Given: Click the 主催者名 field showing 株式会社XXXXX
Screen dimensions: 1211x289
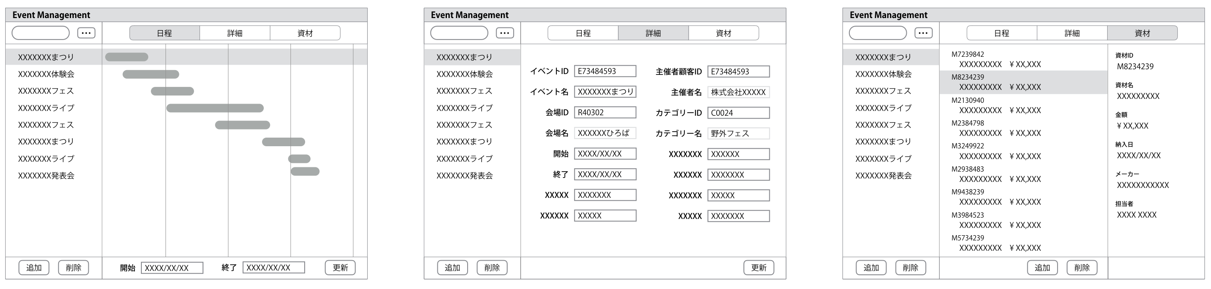Looking at the screenshot, I should (738, 92).
